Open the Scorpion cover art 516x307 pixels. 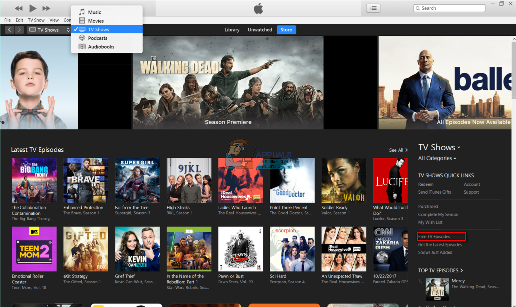click(x=292, y=249)
